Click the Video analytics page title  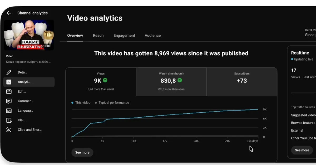[95, 18]
